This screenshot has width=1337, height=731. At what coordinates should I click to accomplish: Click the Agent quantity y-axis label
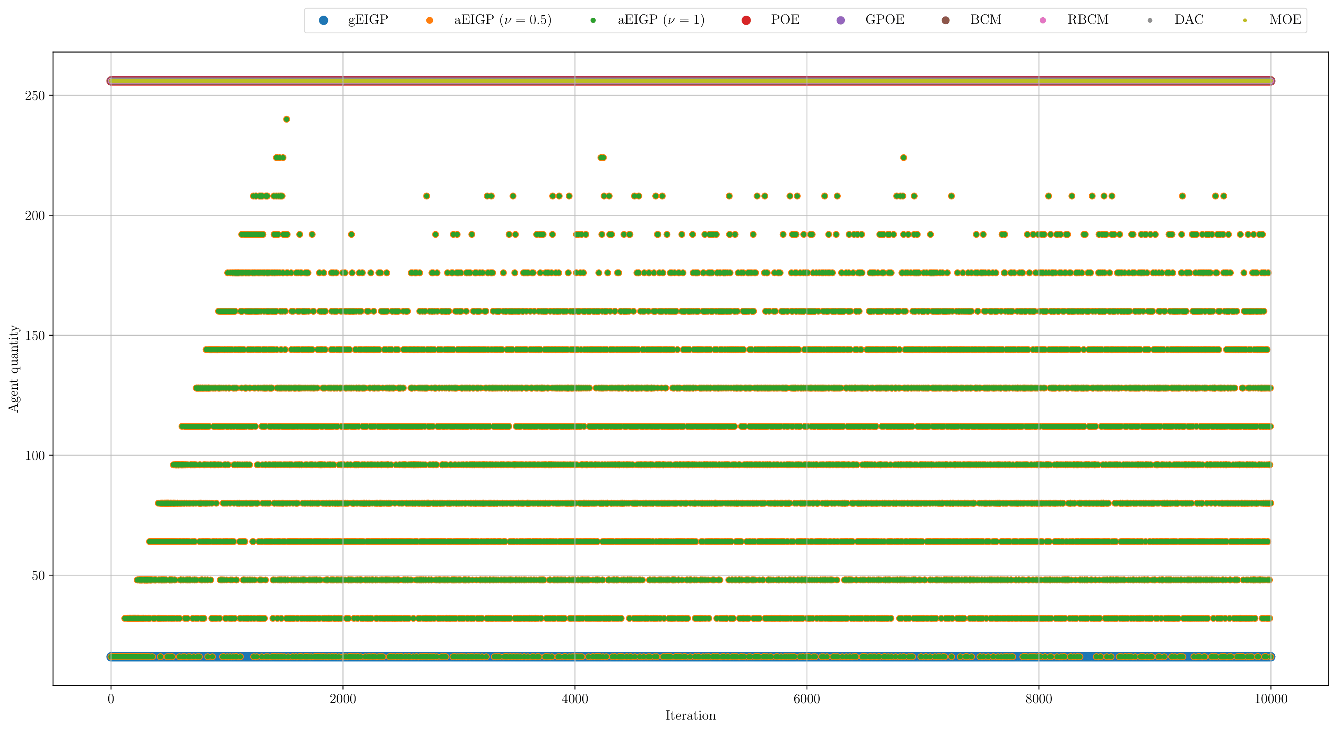tap(14, 369)
